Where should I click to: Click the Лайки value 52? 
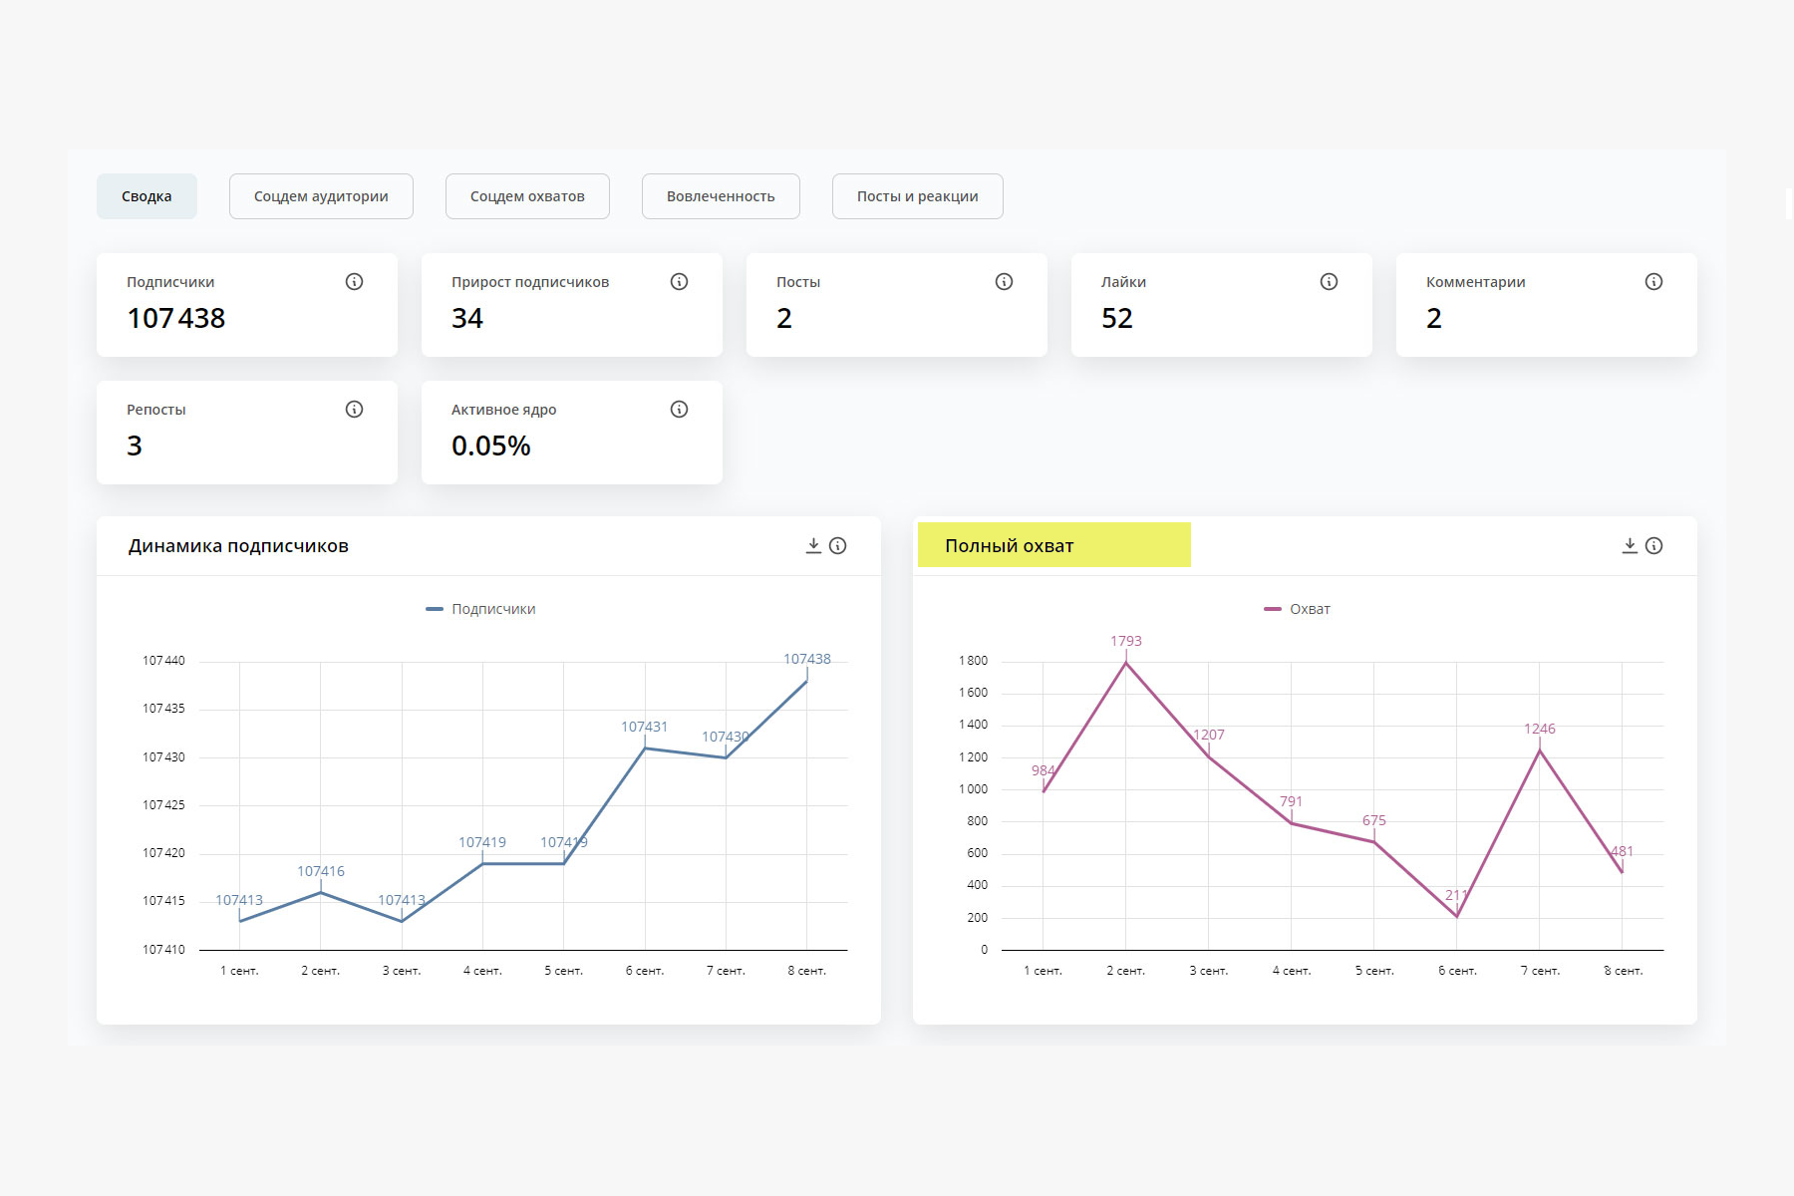[x=1117, y=318]
